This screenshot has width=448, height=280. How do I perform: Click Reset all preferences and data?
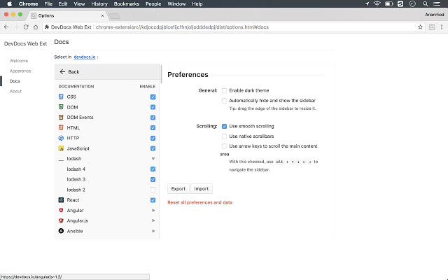199,202
